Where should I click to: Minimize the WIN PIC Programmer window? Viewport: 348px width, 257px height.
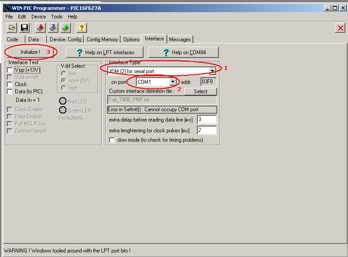[x=327, y=8]
